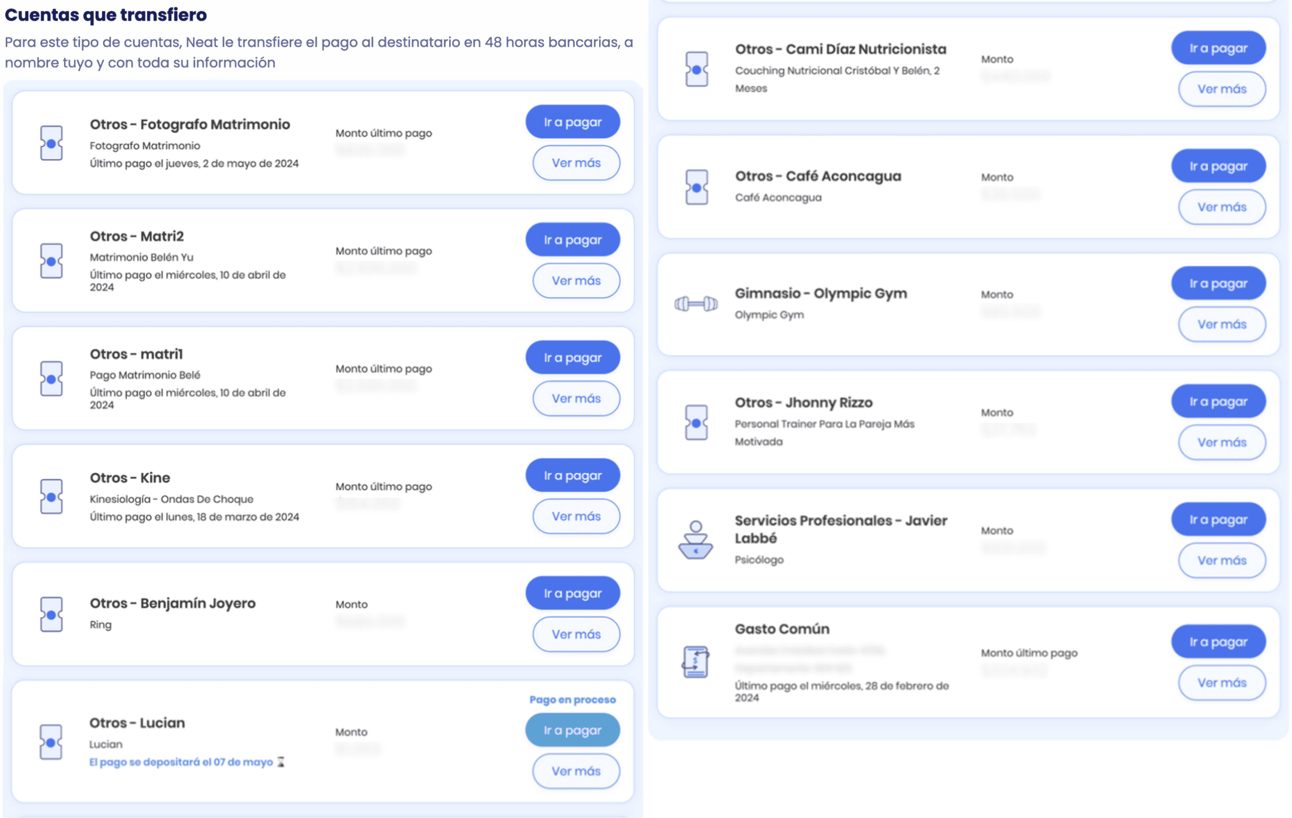This screenshot has height=818, width=1292.
Task: Open Ver más for Café Aconcagua
Action: pos(1222,207)
